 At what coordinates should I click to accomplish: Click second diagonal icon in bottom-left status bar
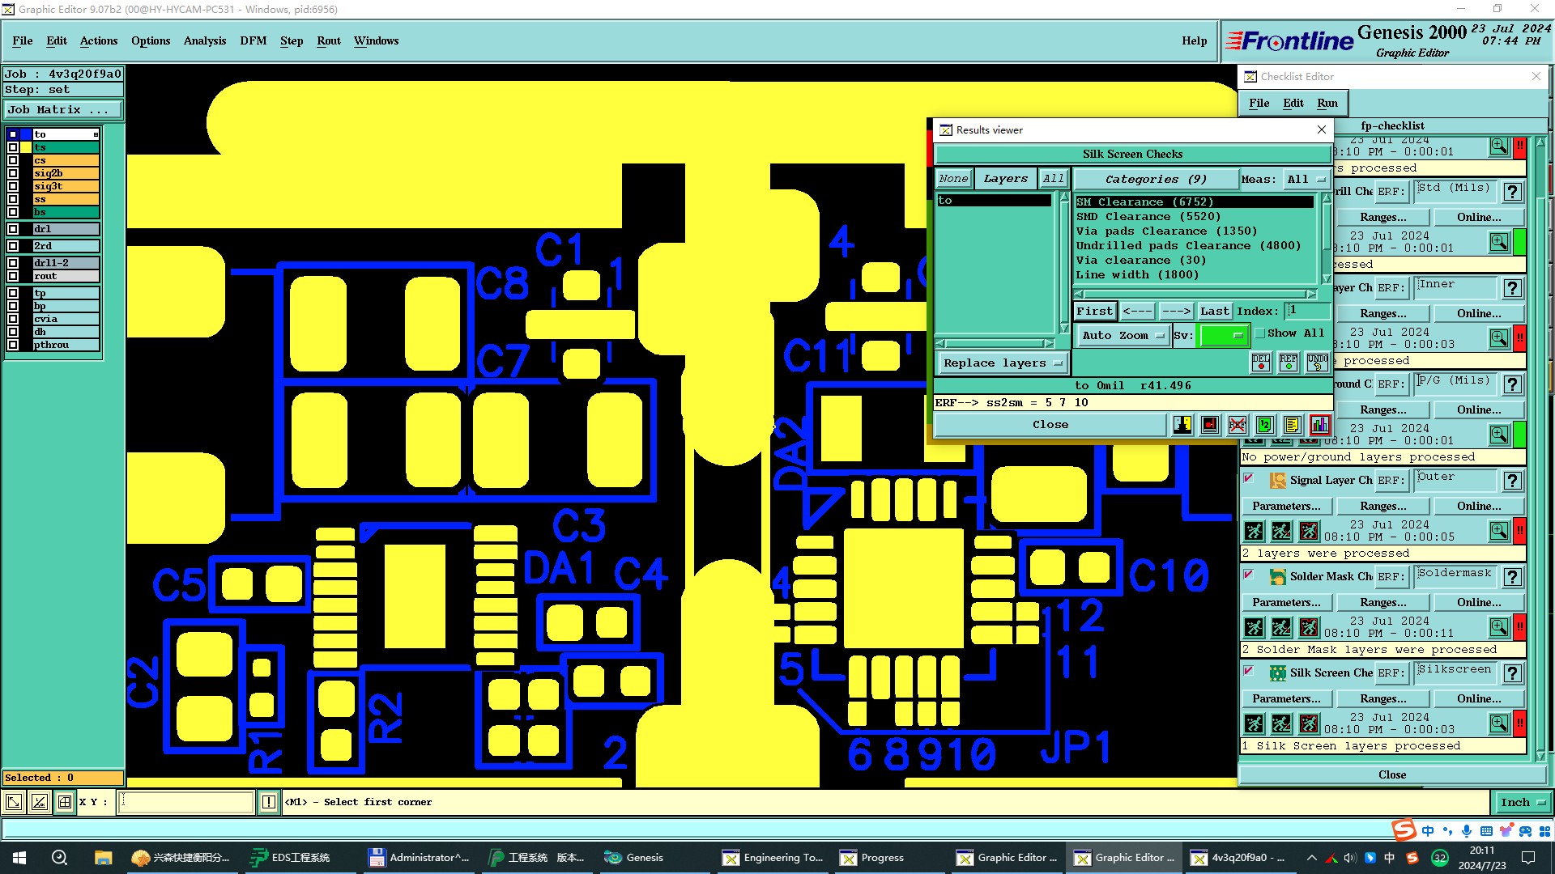pos(40,802)
